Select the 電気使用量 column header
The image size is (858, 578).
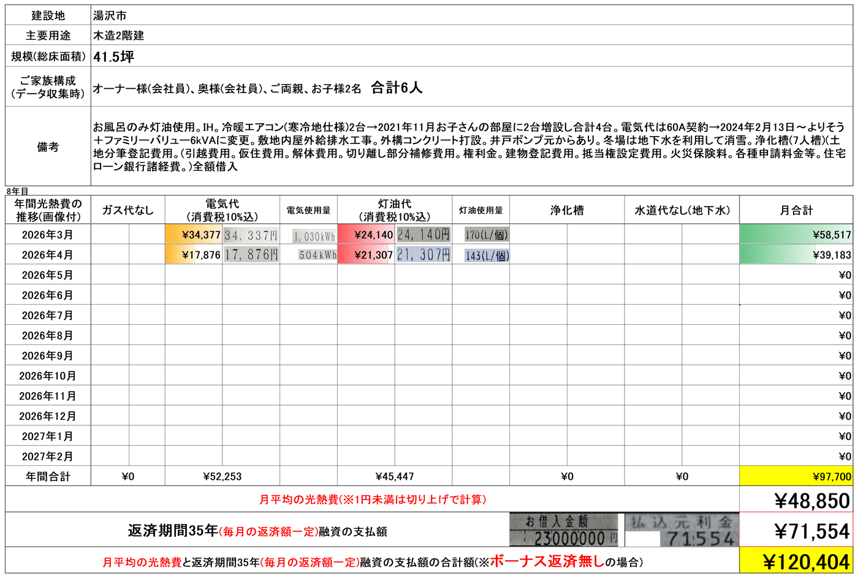[308, 210]
